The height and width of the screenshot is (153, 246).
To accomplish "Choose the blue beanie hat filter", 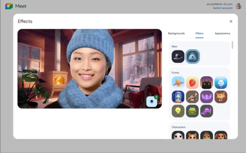I will [192, 57].
